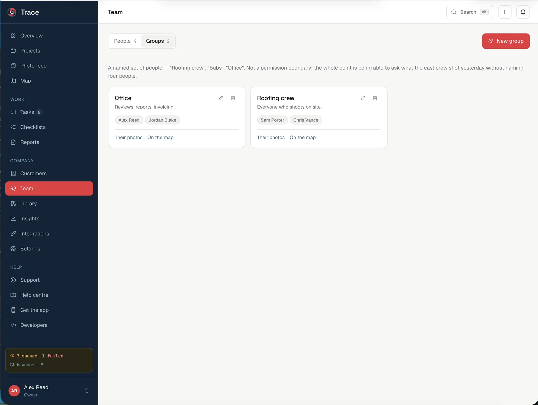This screenshot has height=405, width=538.
Task: Click the plus add button
Action: tap(505, 12)
